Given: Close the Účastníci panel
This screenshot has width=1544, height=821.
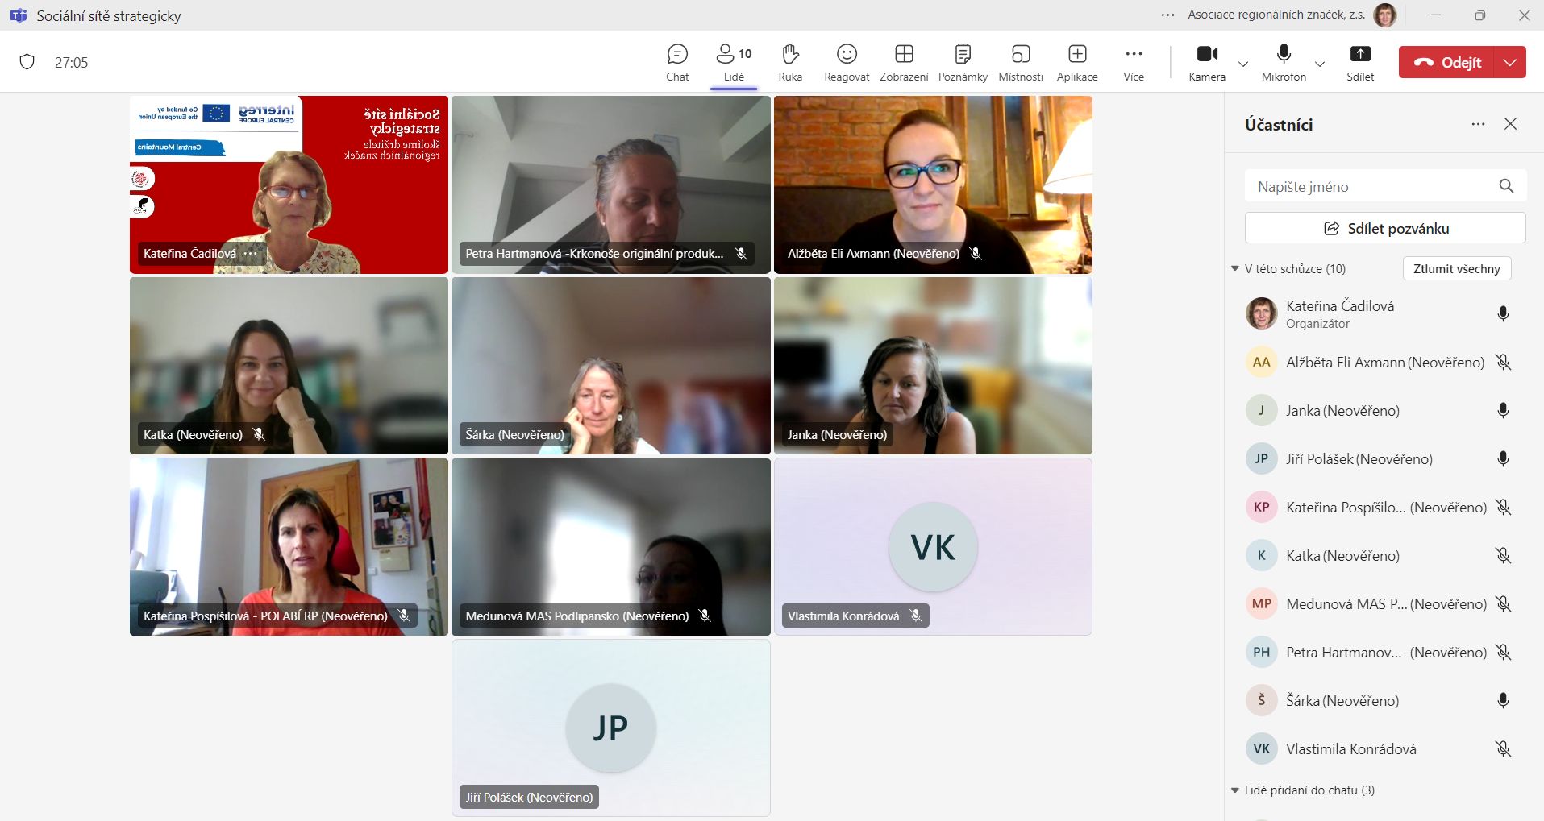Looking at the screenshot, I should tap(1511, 124).
